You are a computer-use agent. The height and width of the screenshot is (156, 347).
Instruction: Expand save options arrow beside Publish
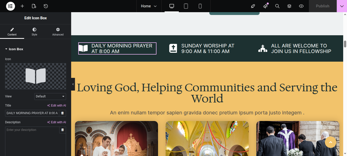pos(342,6)
